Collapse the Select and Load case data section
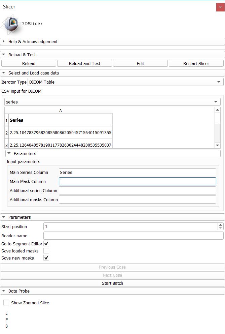This screenshot has height=334, width=225. 3,73
